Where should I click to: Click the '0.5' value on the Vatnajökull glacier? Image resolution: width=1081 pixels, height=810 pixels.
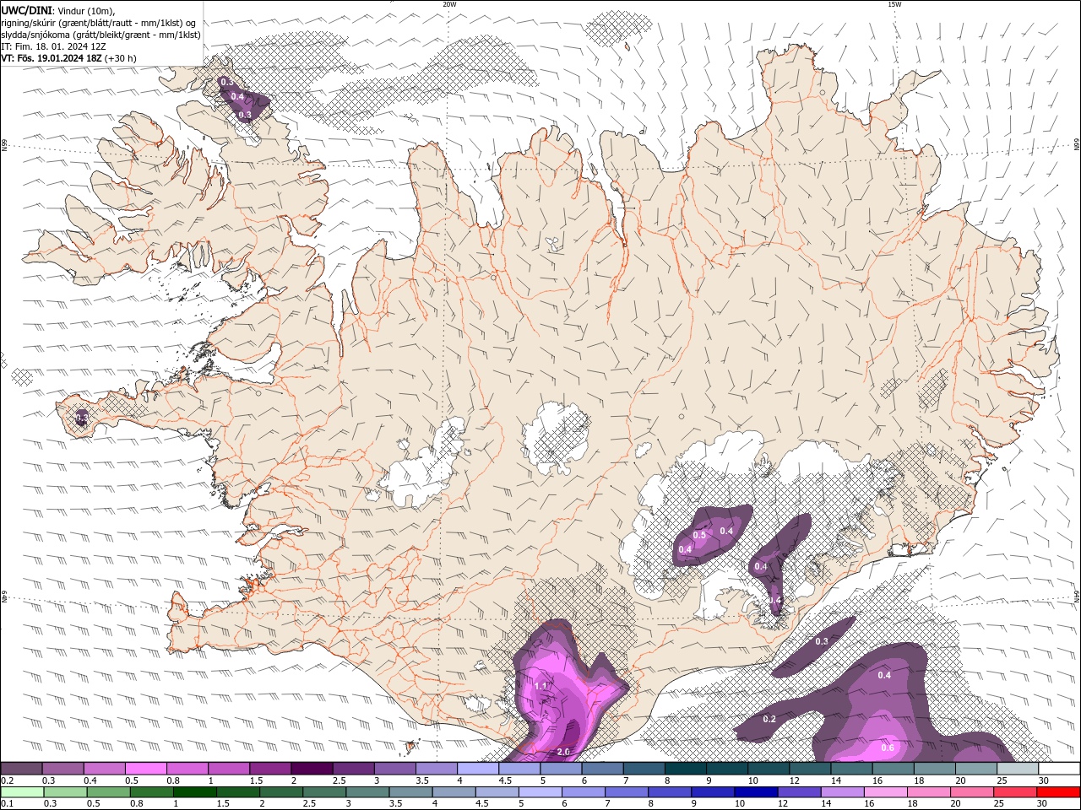pos(699,535)
